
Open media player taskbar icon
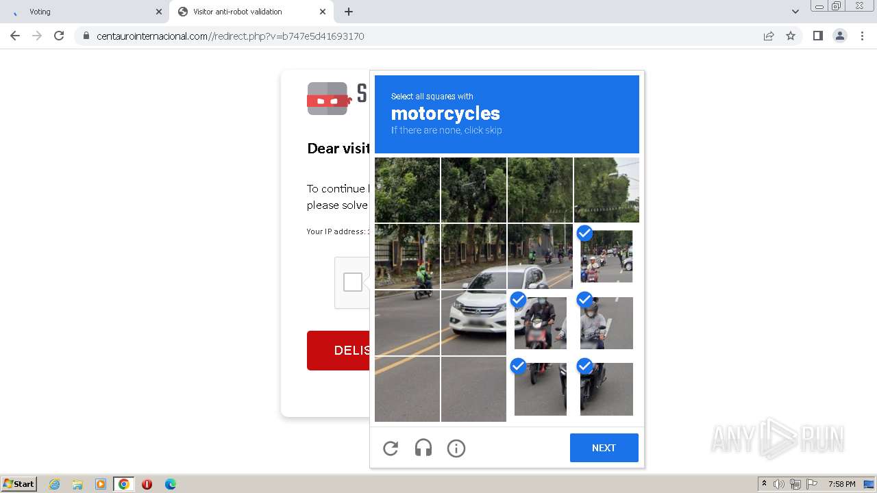click(101, 484)
